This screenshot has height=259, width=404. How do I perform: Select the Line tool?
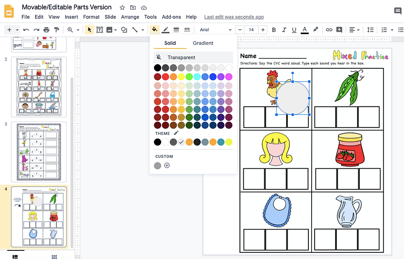click(135, 30)
